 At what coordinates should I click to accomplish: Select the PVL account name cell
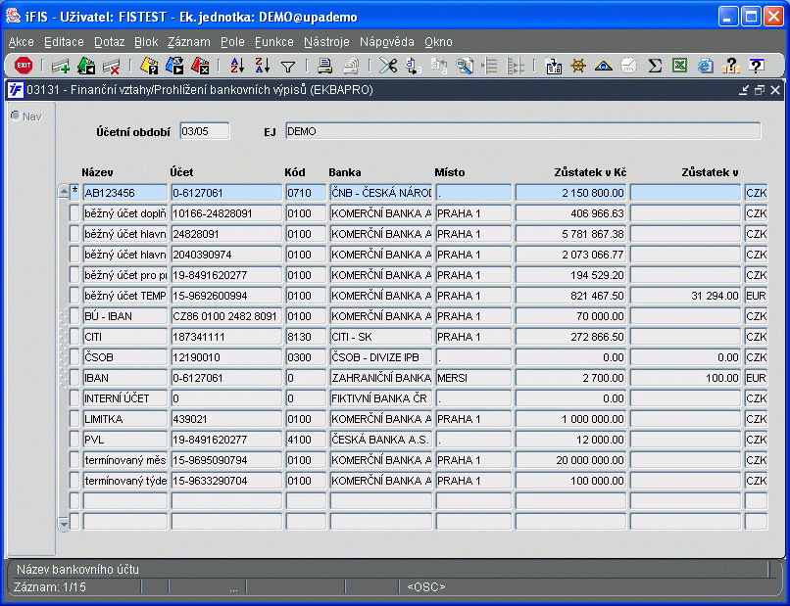(x=124, y=440)
